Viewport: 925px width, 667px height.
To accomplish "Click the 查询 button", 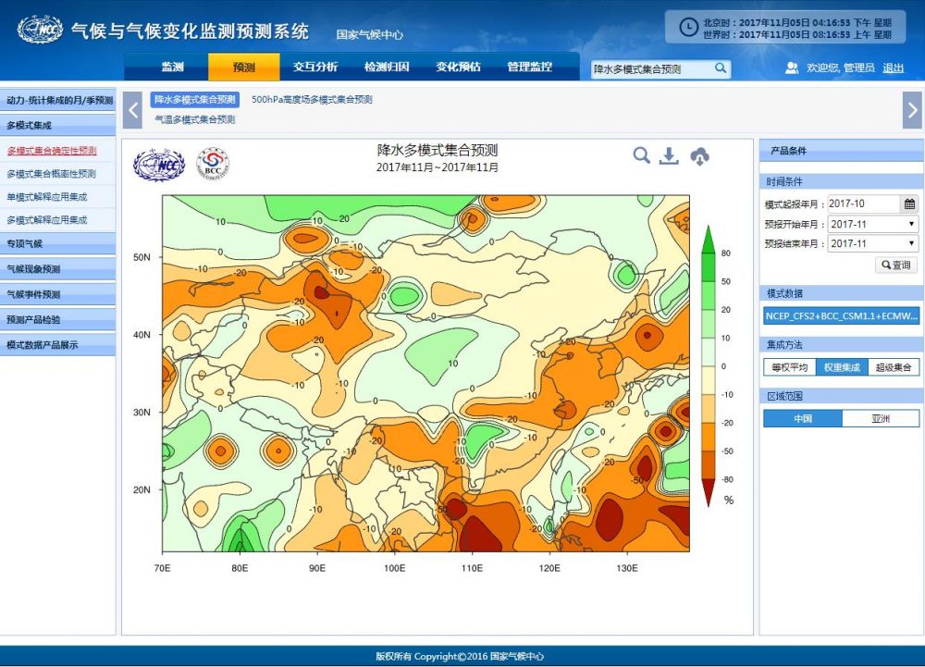I will point(896,265).
